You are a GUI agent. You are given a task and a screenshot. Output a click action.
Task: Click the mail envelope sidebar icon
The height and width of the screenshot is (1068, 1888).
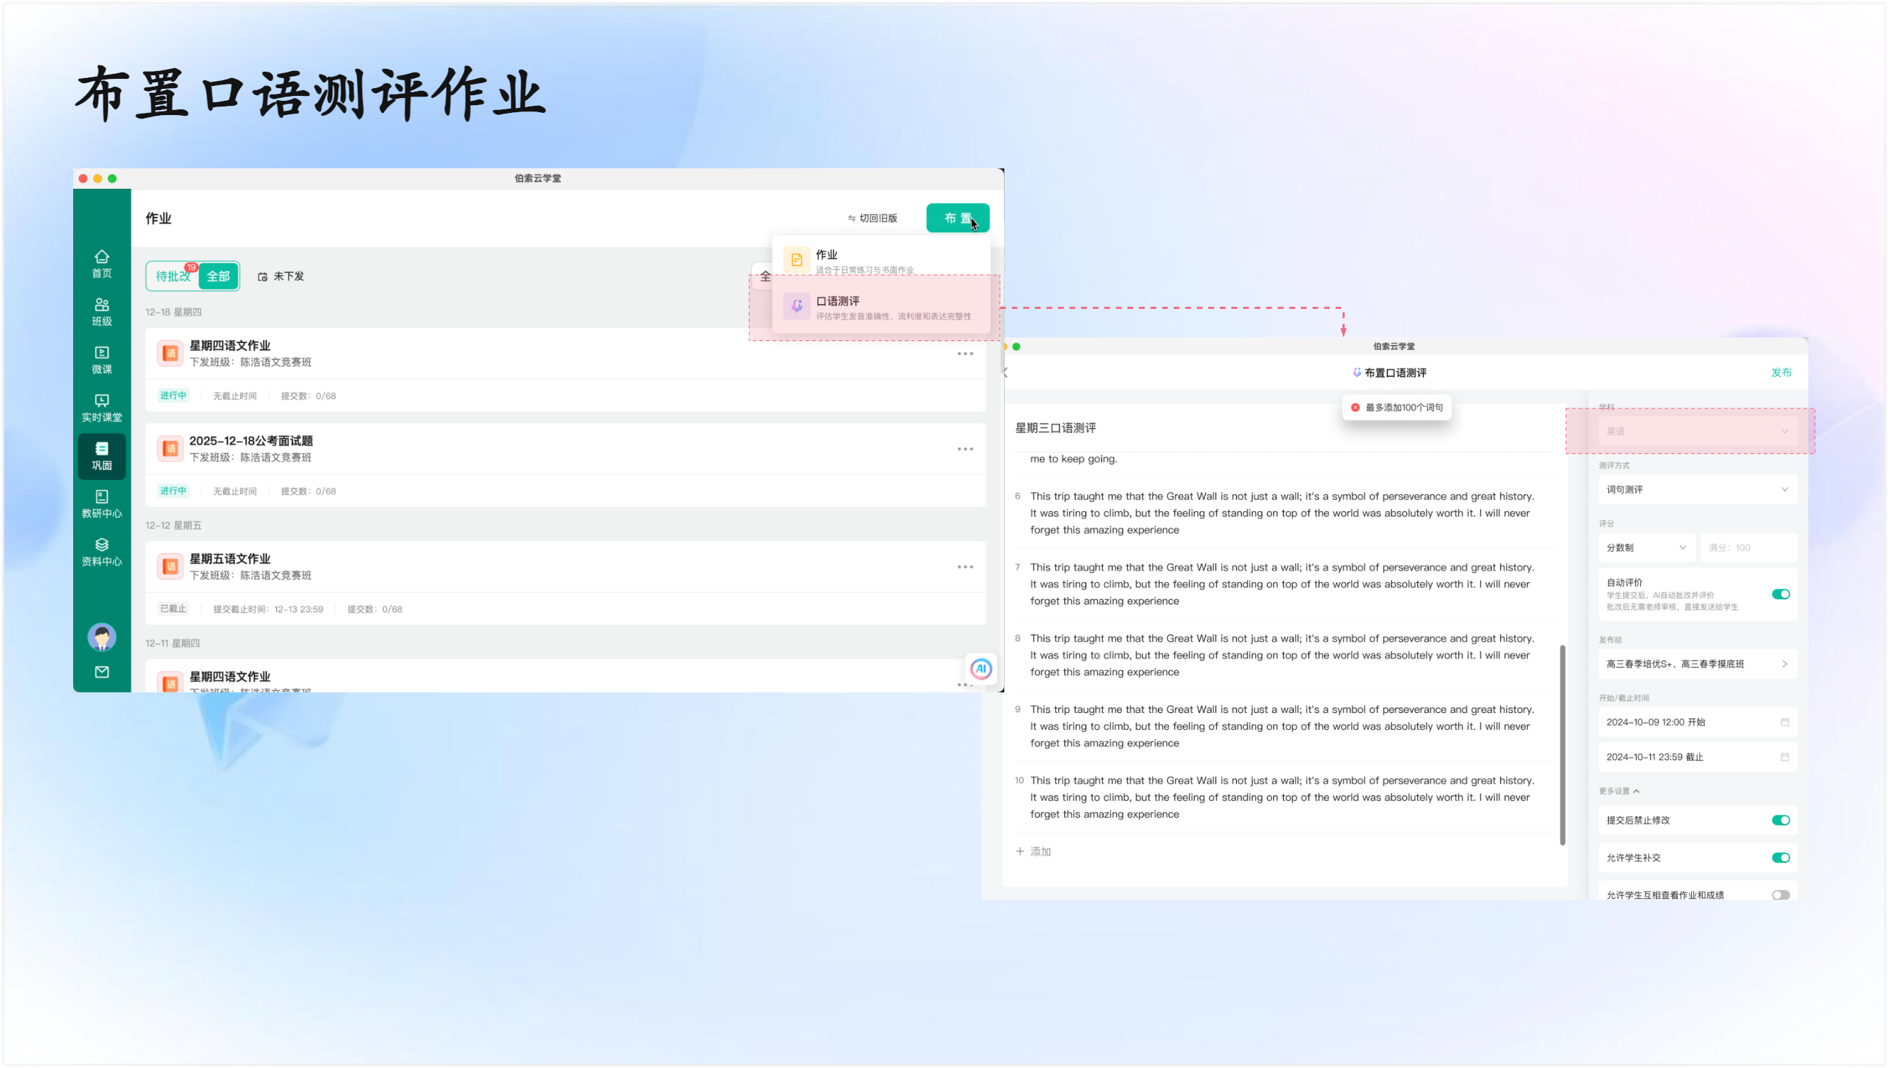point(102,672)
